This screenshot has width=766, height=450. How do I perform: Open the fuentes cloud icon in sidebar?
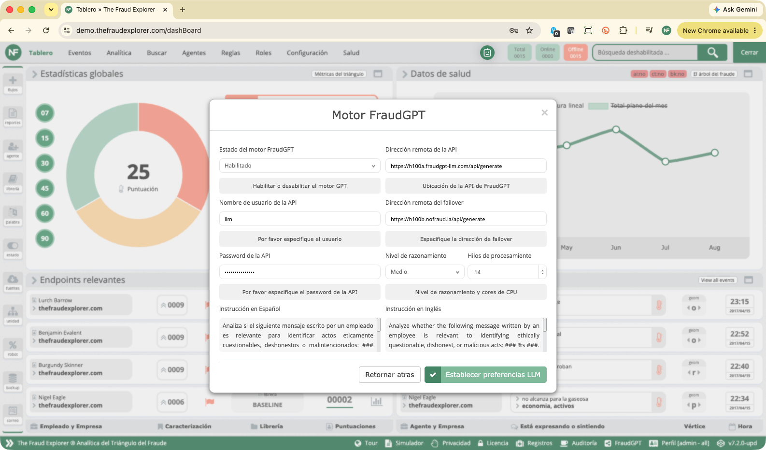click(13, 281)
